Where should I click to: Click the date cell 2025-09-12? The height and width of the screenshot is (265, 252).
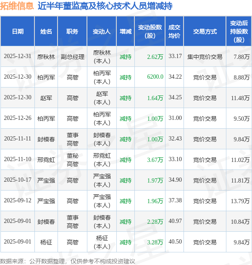tap(18, 201)
